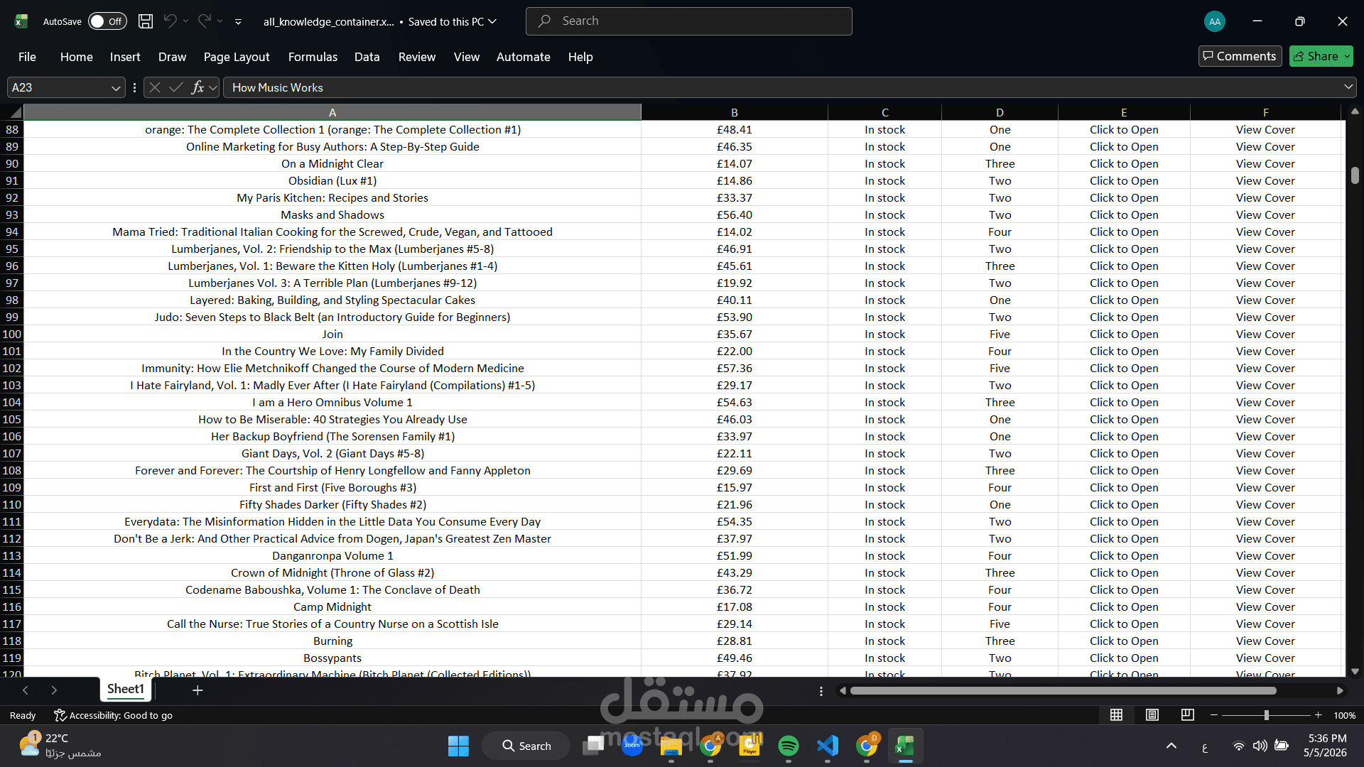Viewport: 1364px width, 767px height.
Task: Open Visual Studio Code from taskbar
Action: pos(828,746)
